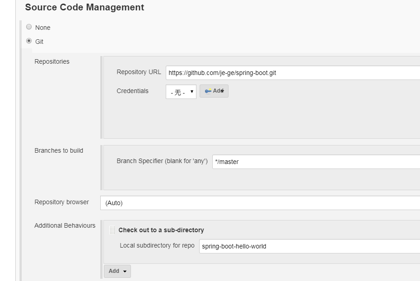Viewport: 420px width, 281px height.
Task: Click into the Branch Specifier field
Action: (x=316, y=162)
